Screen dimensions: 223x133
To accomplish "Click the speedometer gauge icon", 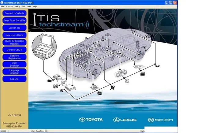I will 127,81.
